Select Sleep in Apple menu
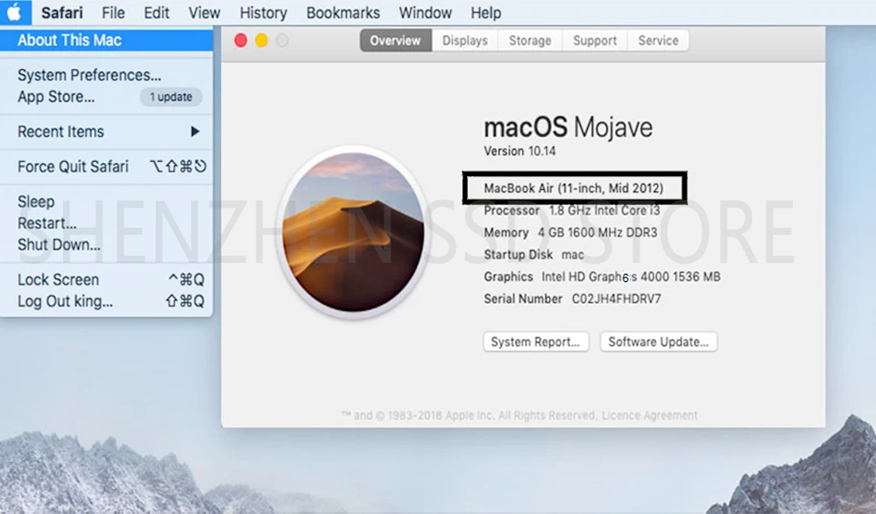 tap(106, 201)
